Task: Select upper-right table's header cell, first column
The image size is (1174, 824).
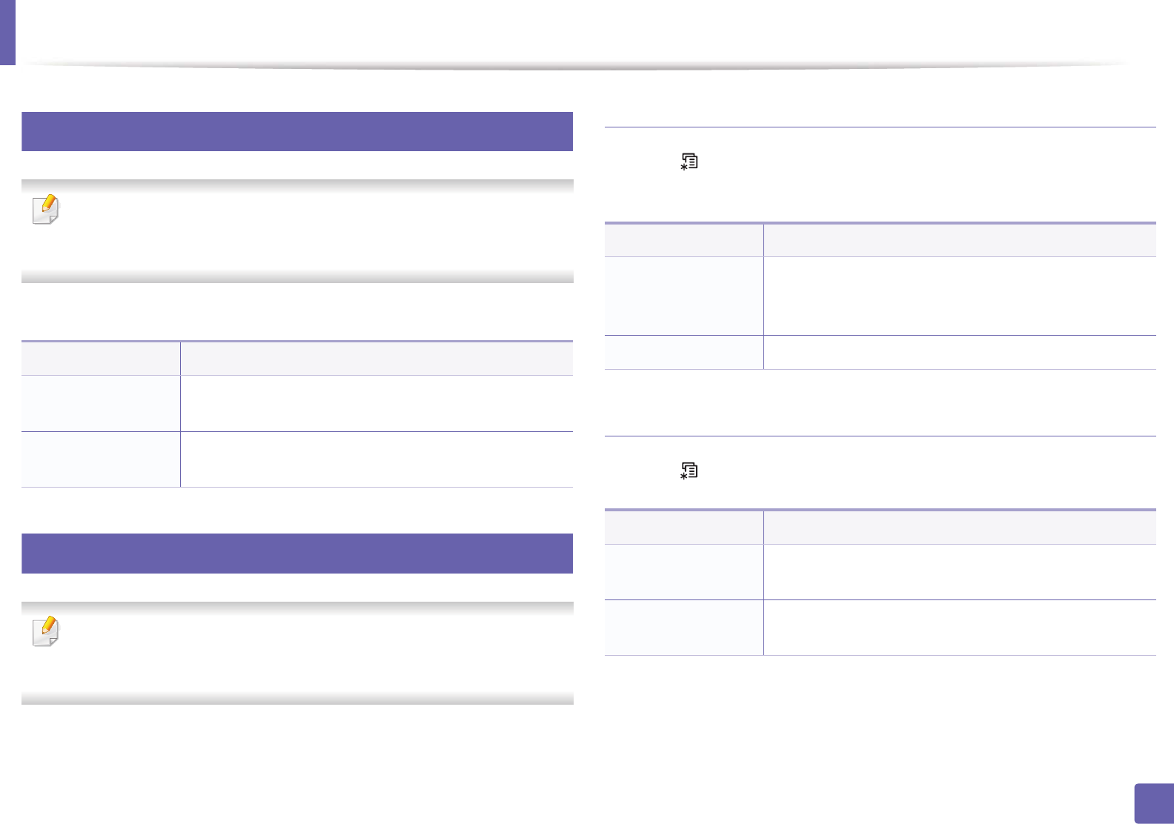Action: [683, 240]
